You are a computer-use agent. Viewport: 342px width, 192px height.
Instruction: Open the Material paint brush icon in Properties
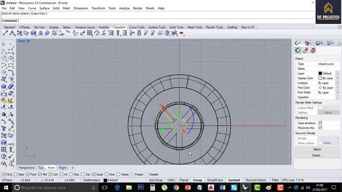[x=305, y=51]
